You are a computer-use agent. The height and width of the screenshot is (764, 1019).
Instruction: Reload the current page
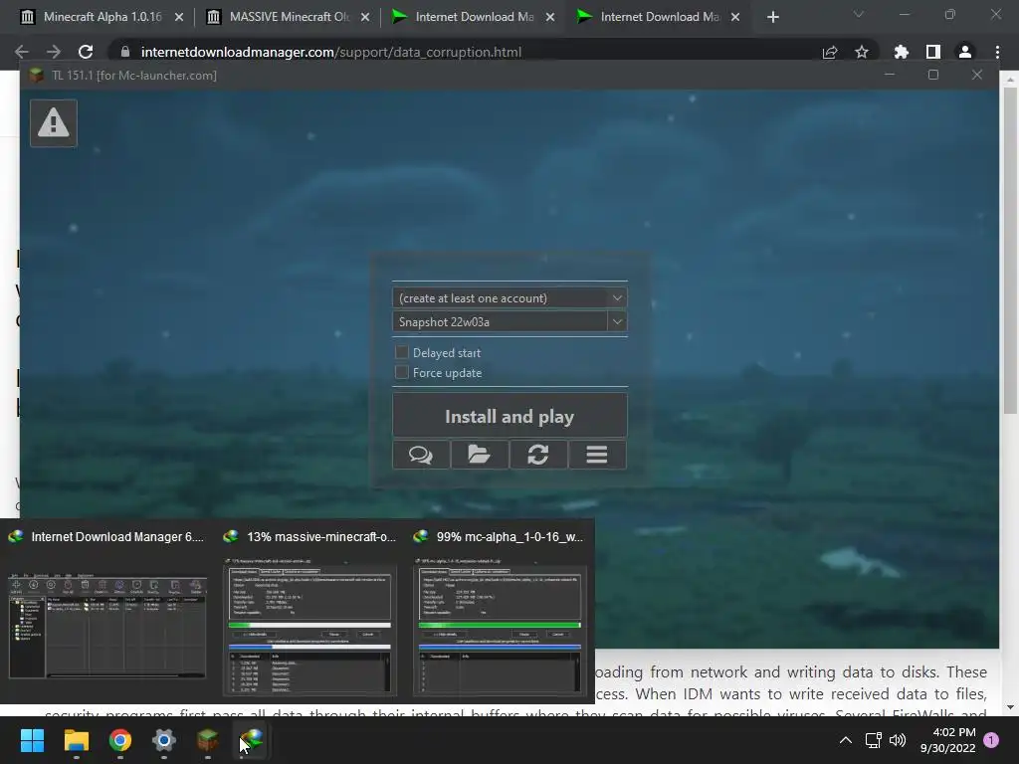click(x=86, y=52)
